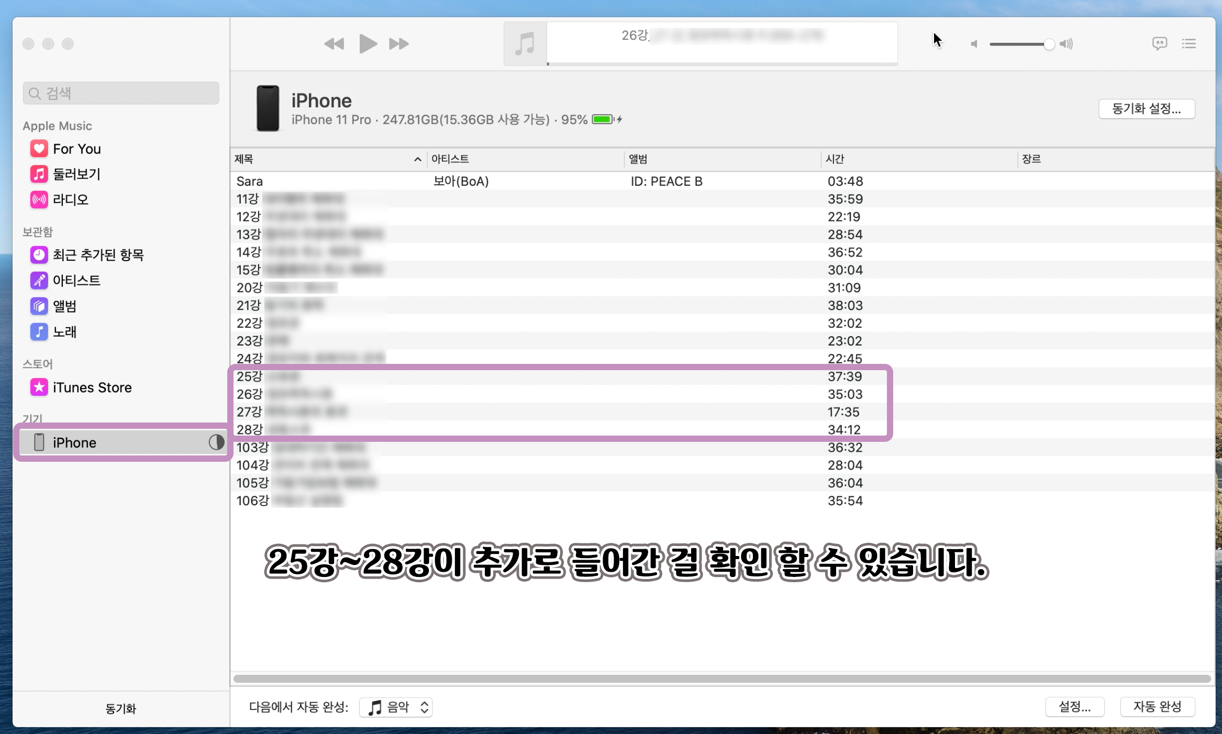Click the 자동 완성 button
The width and height of the screenshot is (1222, 734).
pyautogui.click(x=1157, y=707)
